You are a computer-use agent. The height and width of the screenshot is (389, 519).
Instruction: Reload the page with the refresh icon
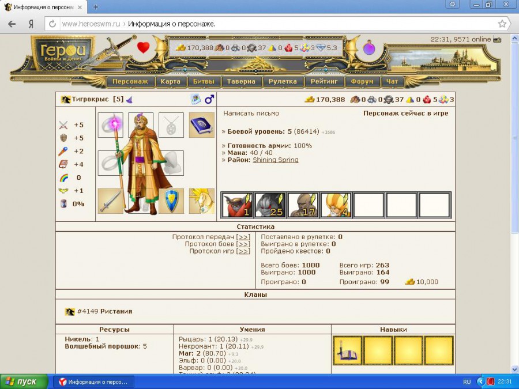point(52,24)
